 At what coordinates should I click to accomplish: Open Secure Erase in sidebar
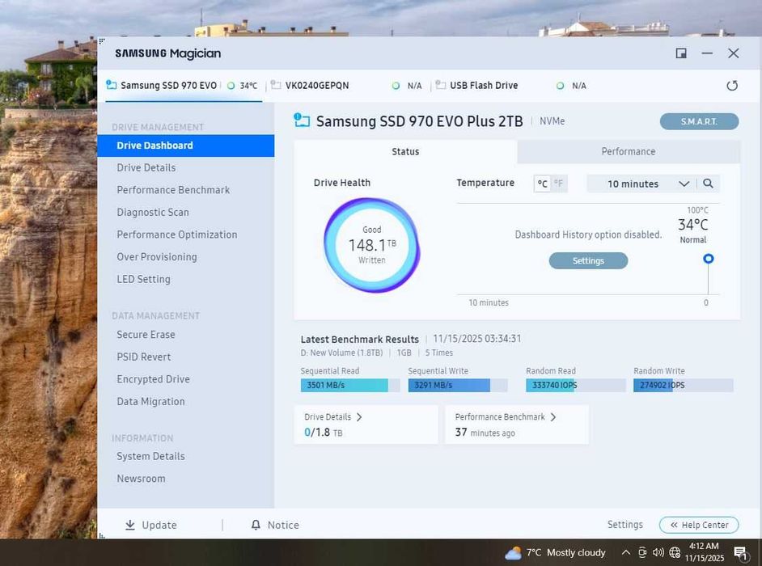pos(185,335)
